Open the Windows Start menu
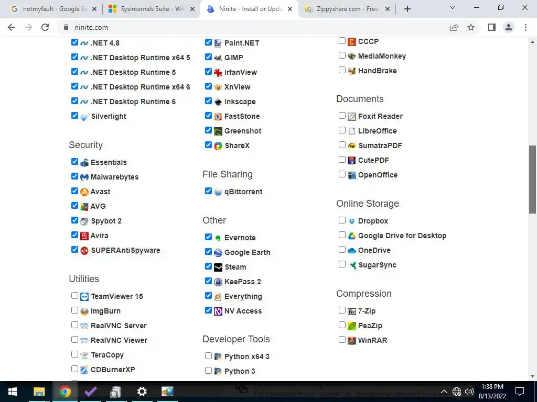537x402 pixels. [x=13, y=392]
